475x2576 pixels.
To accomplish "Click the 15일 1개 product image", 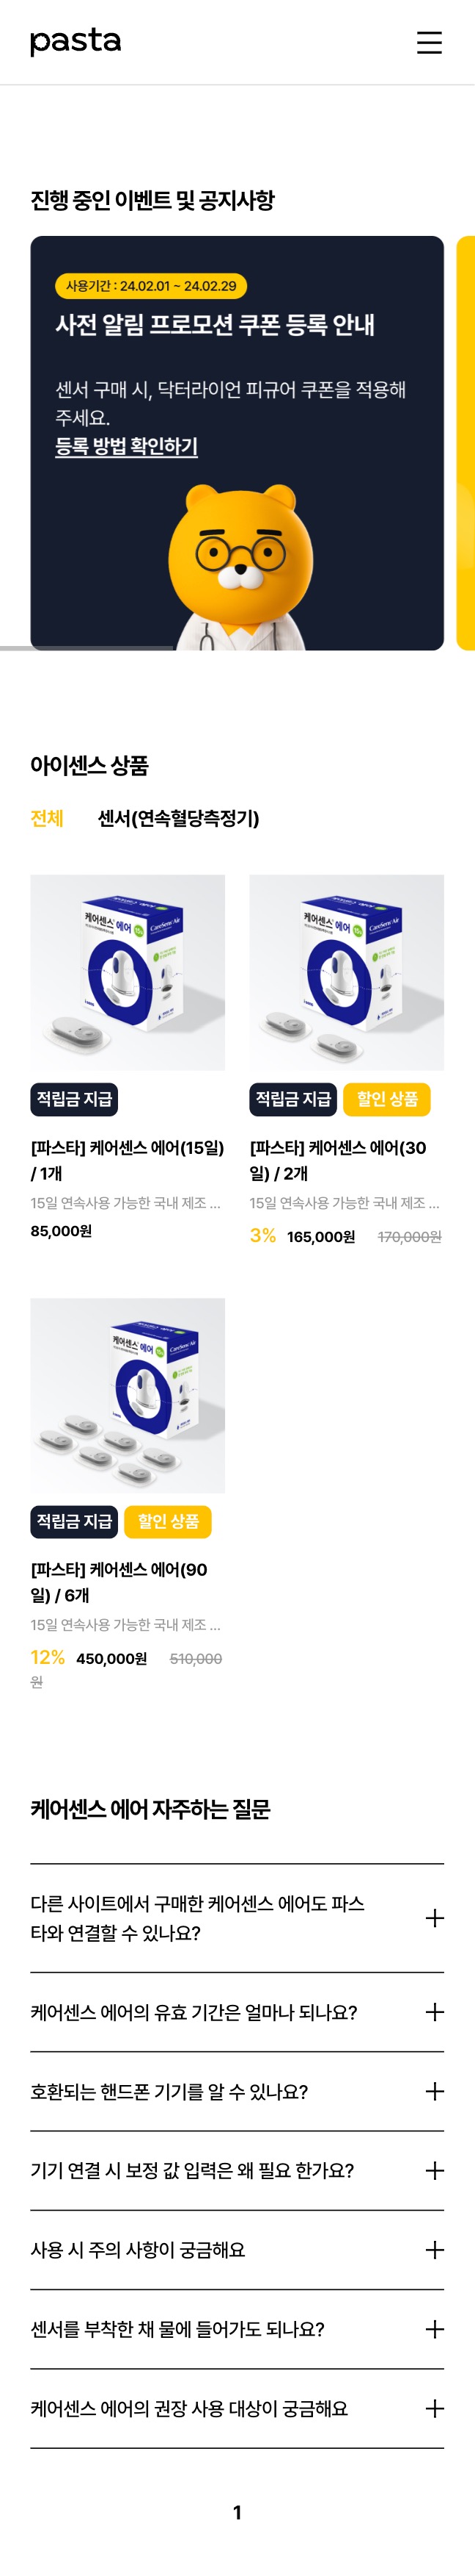I will (128, 972).
